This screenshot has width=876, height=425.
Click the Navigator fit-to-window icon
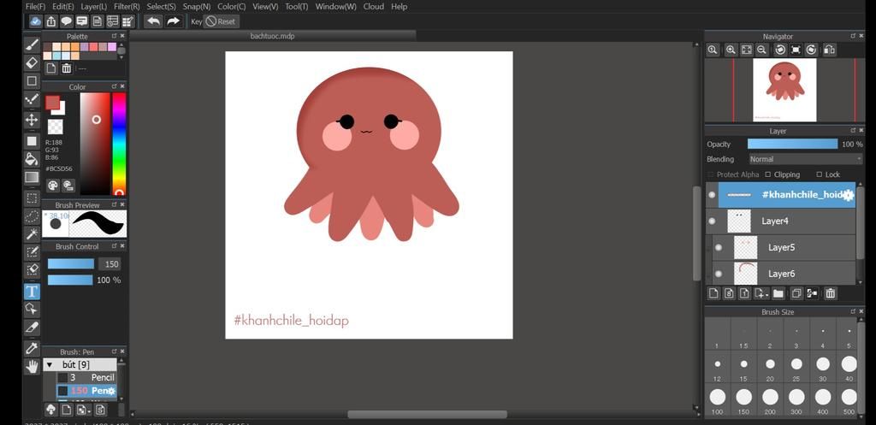(x=746, y=50)
